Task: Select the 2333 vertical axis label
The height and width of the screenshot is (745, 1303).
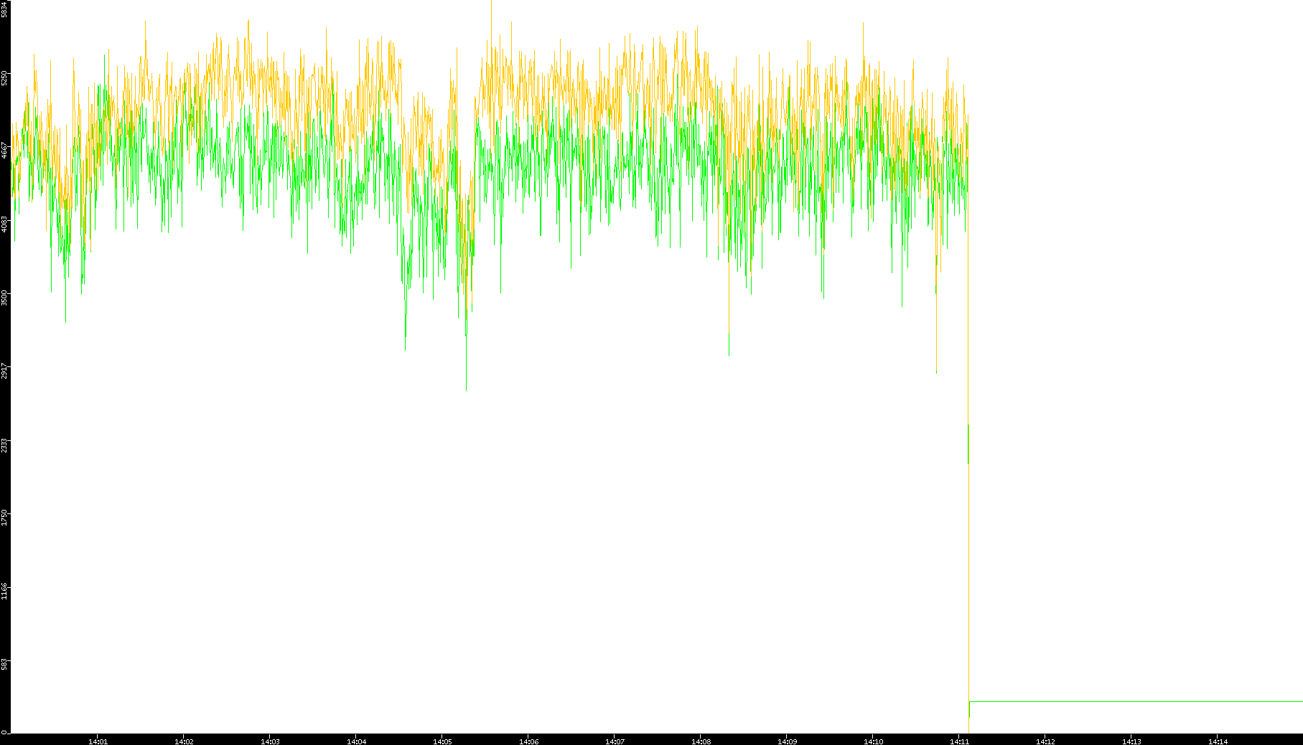Action: (4, 445)
